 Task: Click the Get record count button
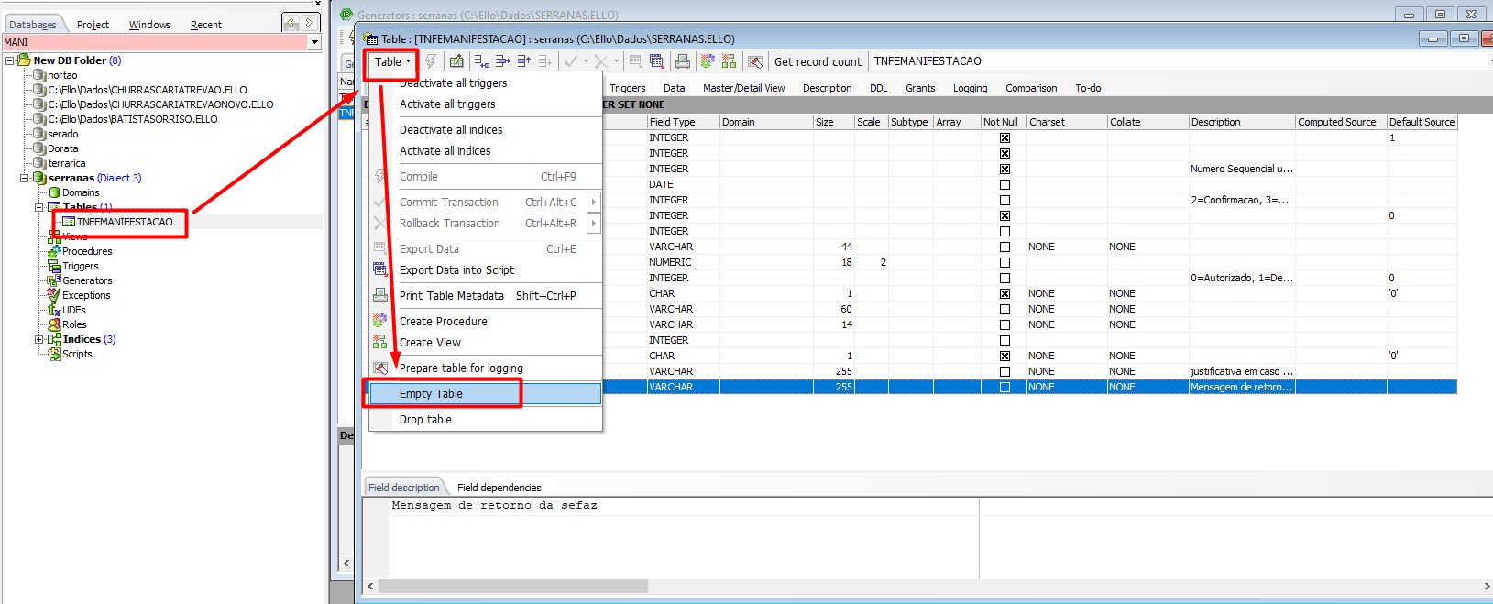(x=818, y=62)
